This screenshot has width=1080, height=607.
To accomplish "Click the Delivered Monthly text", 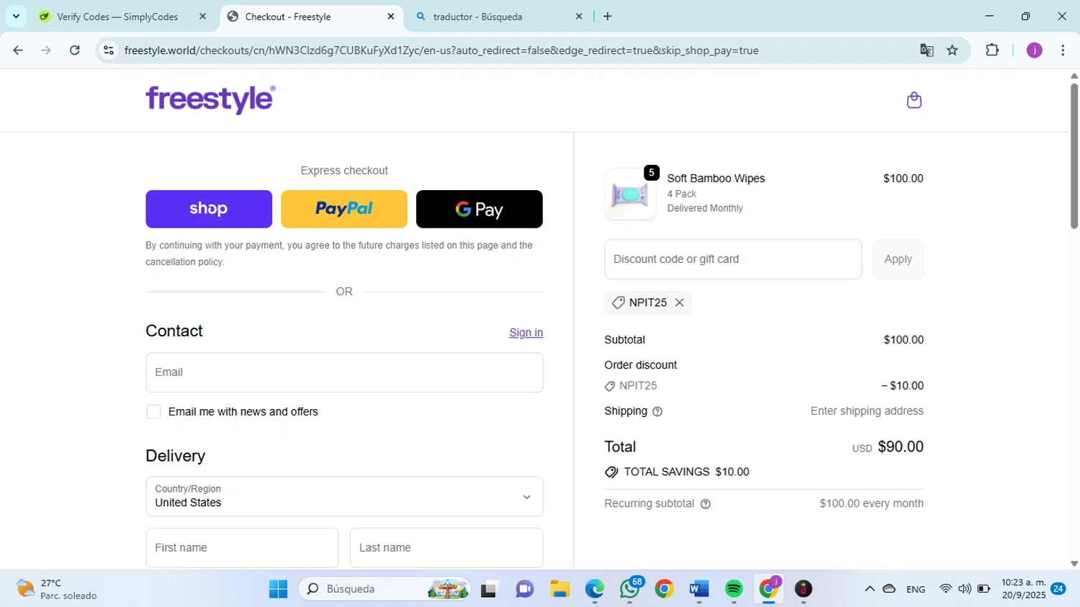I will (705, 208).
